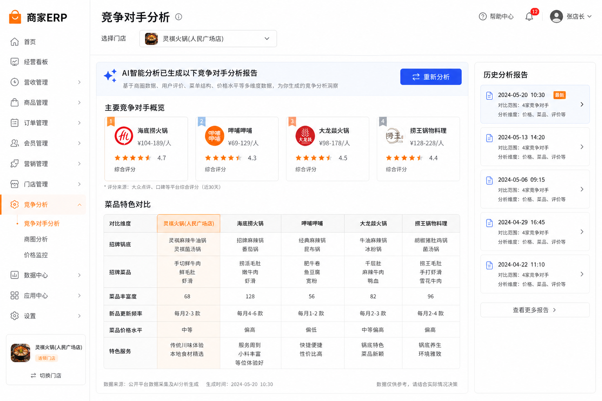Select the 价格监控 submenu item

[36, 255]
